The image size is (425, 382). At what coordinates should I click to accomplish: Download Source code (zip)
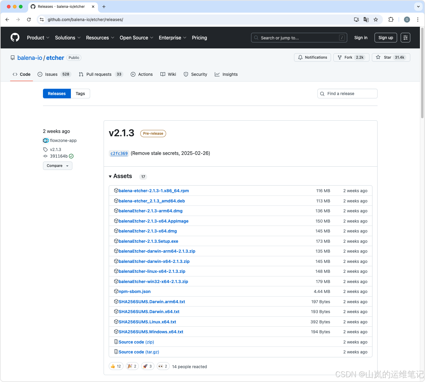136,342
